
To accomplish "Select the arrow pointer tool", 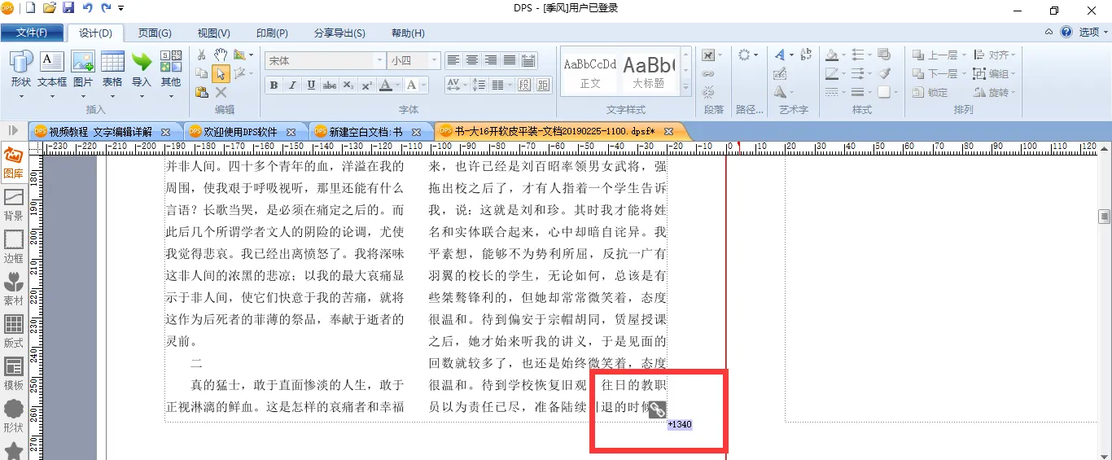I will (x=221, y=73).
